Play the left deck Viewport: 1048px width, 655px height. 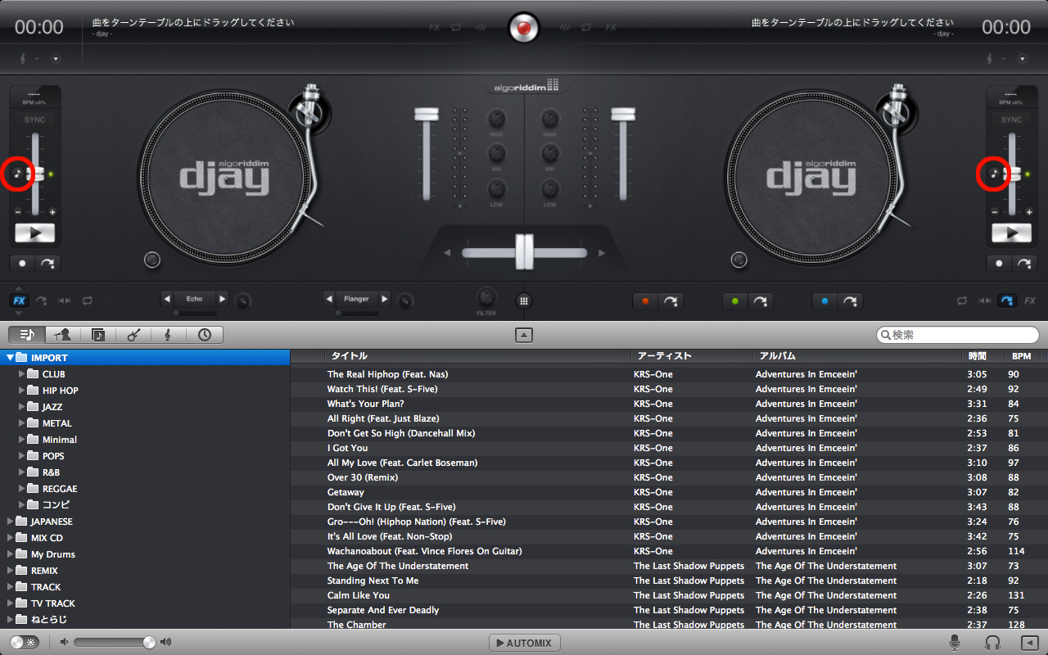[35, 233]
